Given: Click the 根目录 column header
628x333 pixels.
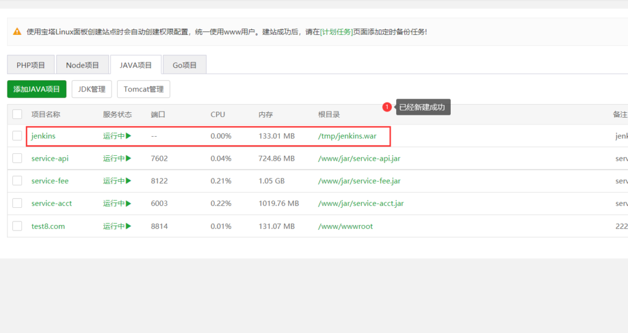Looking at the screenshot, I should (x=329, y=114).
